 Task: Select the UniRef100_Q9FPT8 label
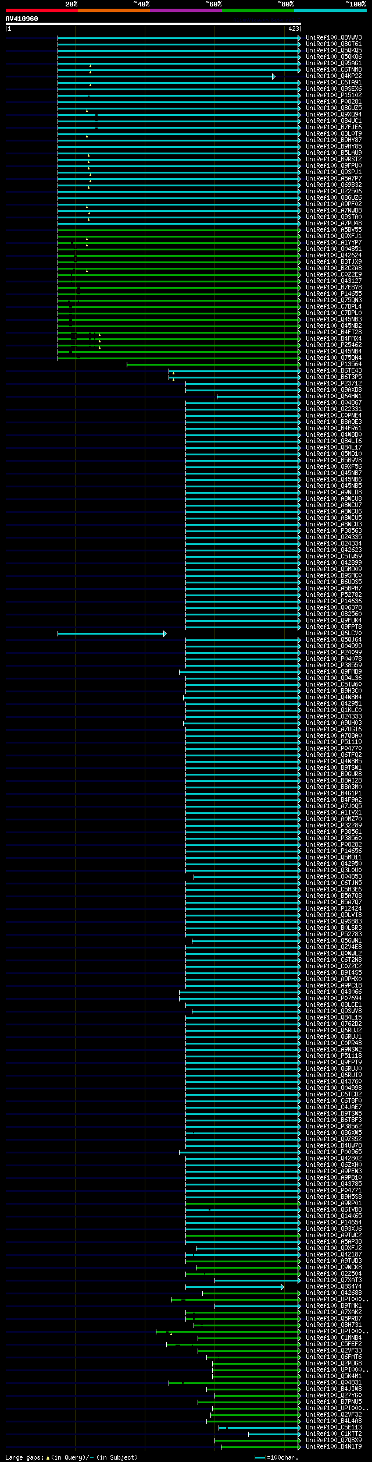coord(334,627)
